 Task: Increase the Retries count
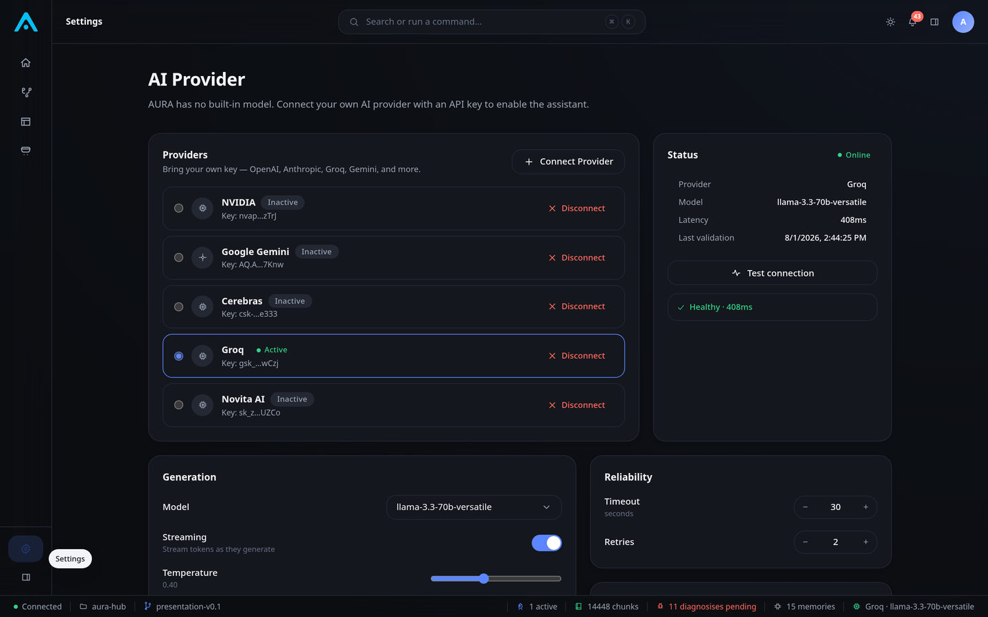pyautogui.click(x=866, y=542)
